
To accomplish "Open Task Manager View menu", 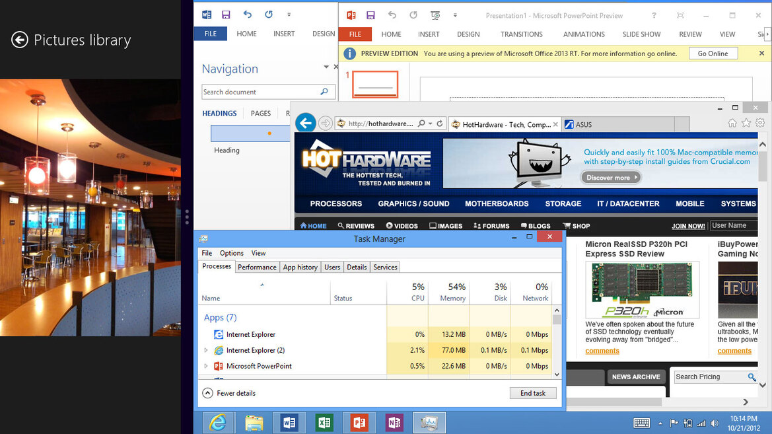I will (258, 253).
